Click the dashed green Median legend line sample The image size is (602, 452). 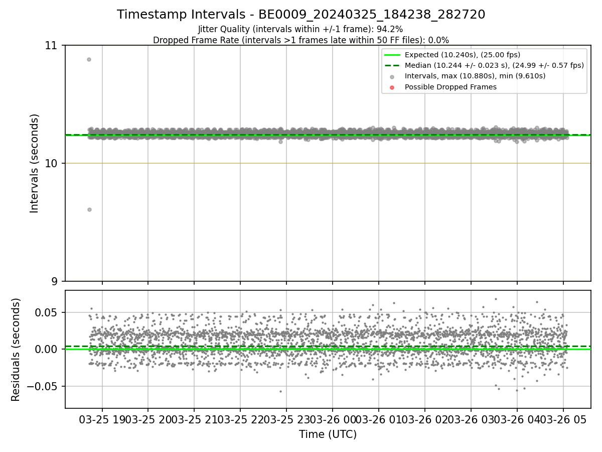pos(392,66)
